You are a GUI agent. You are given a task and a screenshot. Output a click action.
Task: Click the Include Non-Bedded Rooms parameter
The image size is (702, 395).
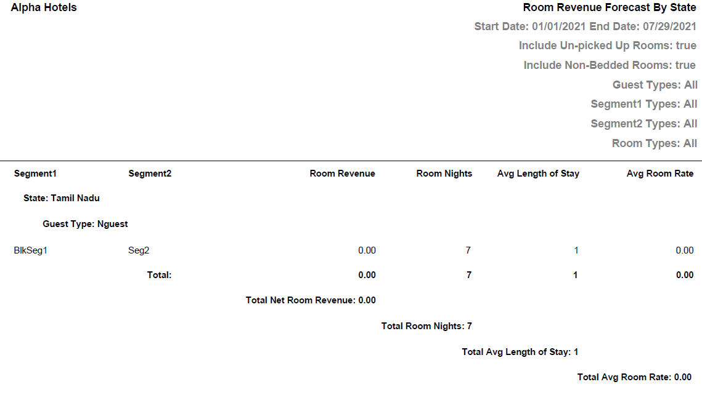point(609,65)
